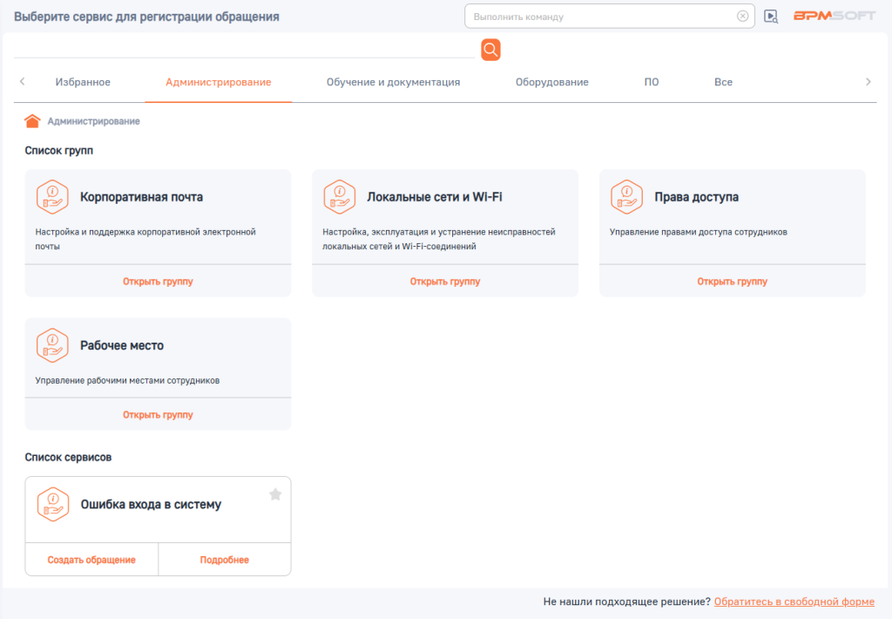
Task: Click the orange home icon in the breadcrumb
Action: (x=33, y=121)
